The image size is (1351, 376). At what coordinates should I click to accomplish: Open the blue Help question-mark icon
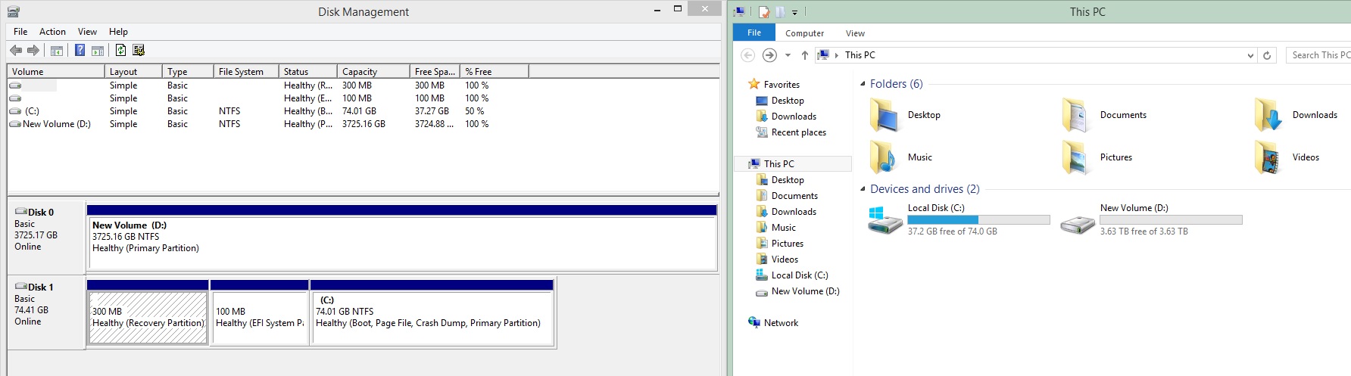coord(80,50)
